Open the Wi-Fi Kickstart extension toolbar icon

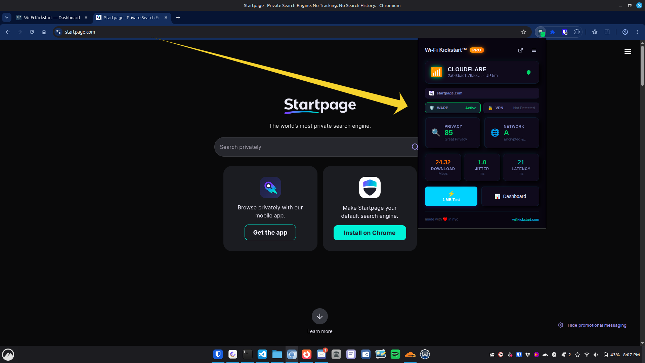coord(541,32)
